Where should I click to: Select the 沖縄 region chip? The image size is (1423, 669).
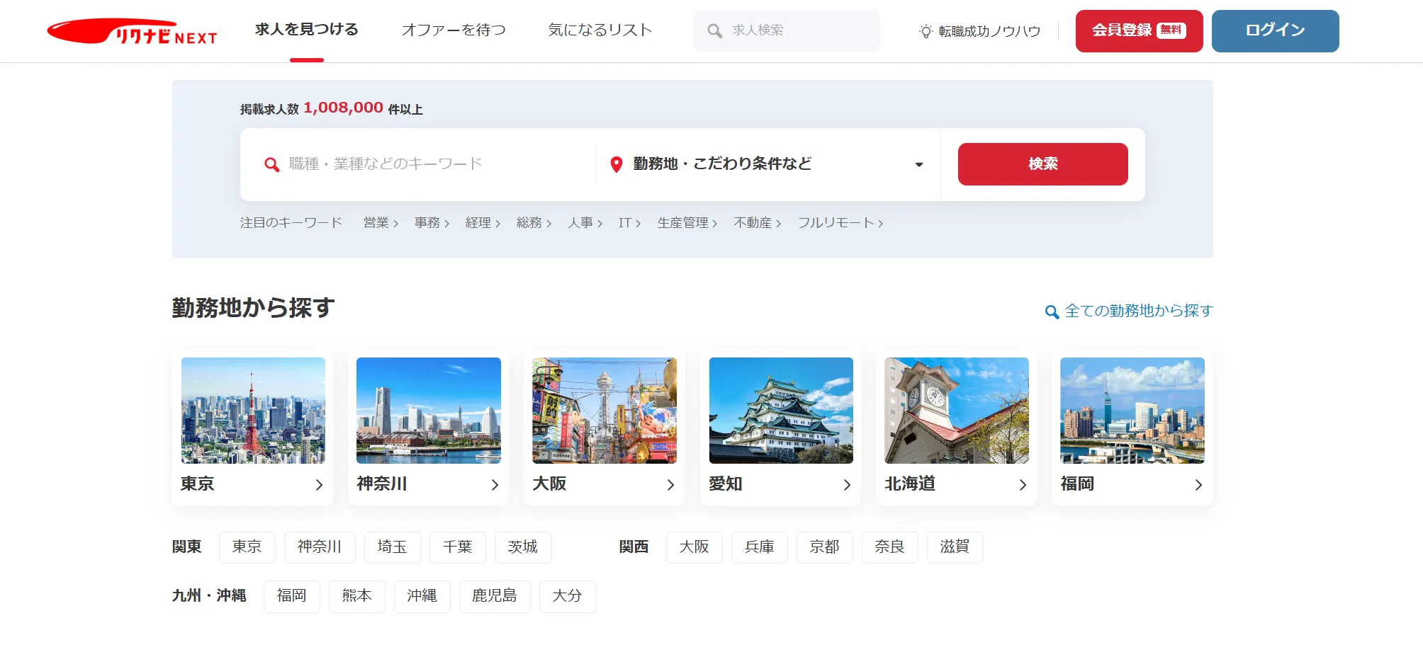[x=422, y=596]
